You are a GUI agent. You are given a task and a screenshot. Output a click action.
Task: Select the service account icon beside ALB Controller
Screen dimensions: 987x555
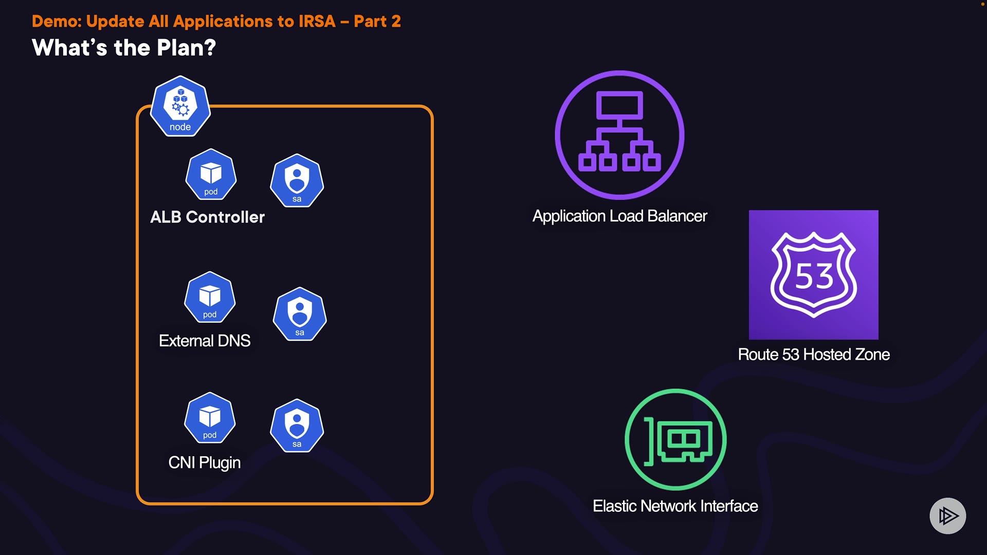[297, 181]
